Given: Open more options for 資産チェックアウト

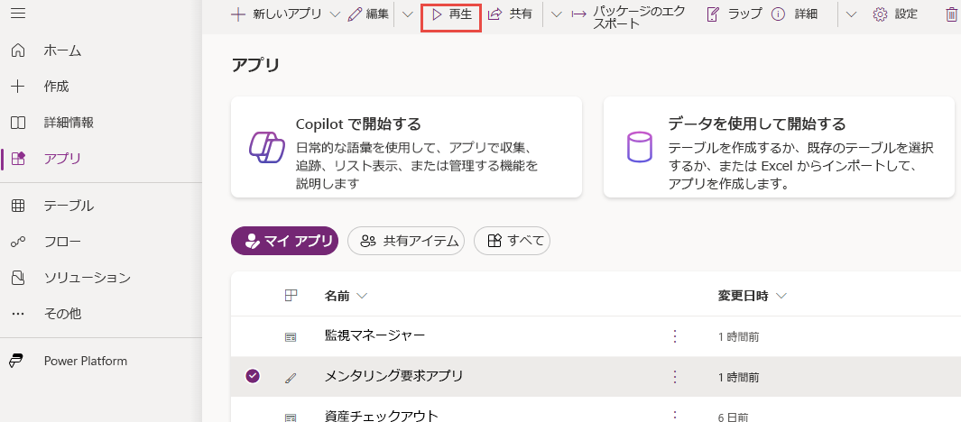Looking at the screenshot, I should 675,416.
